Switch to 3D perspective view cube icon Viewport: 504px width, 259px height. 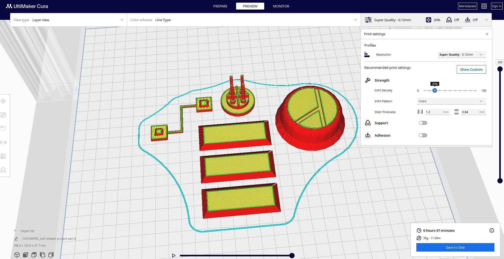(17, 255)
